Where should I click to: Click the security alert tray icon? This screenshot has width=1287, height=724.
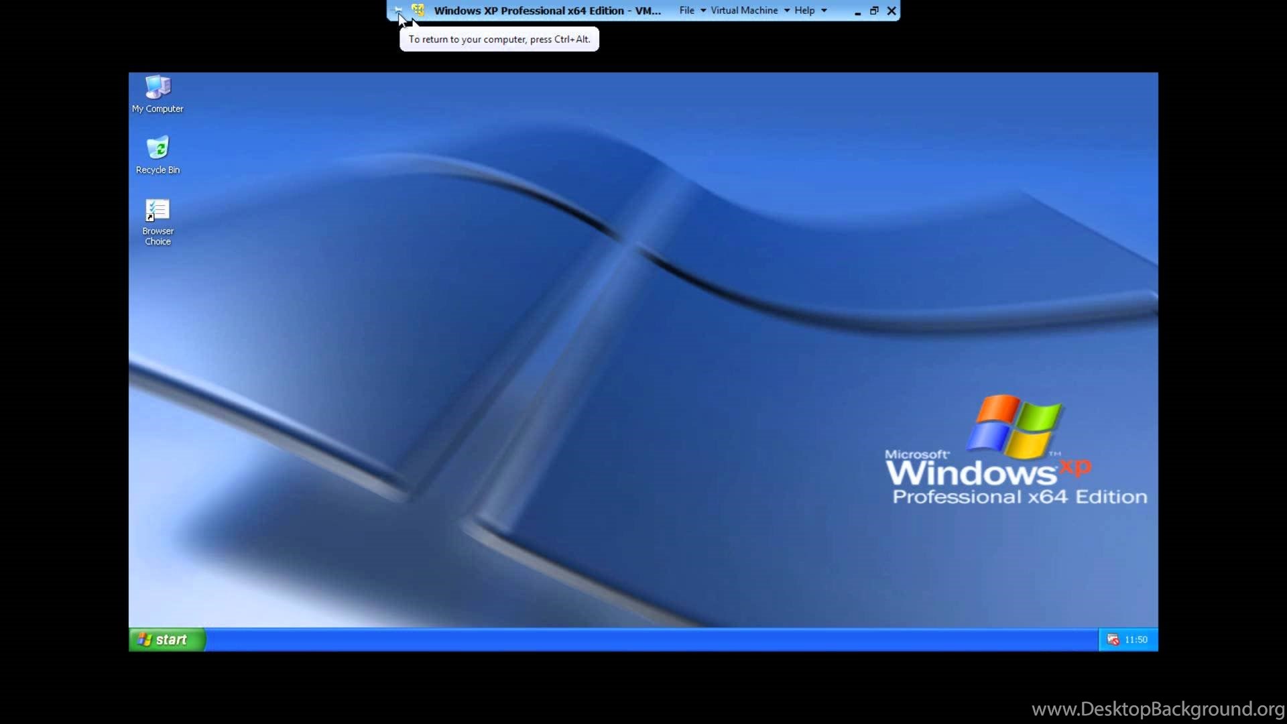pyautogui.click(x=1113, y=640)
